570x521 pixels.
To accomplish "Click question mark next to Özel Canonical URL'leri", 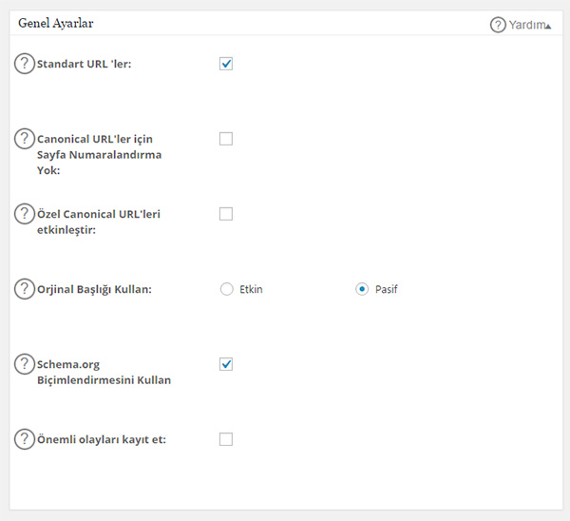I will pyautogui.click(x=24, y=215).
